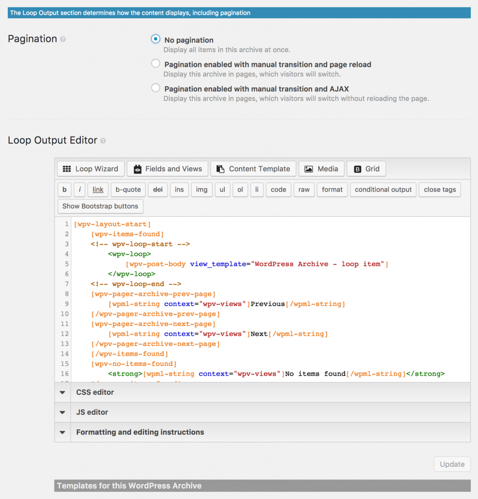Insert an img tag
This screenshot has width=478, height=499.
[202, 190]
